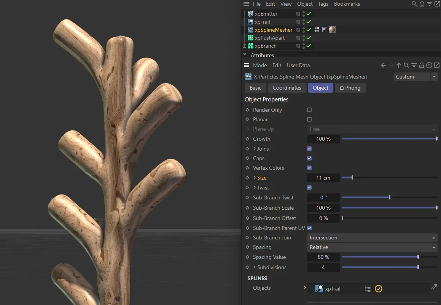Image resolution: width=441 pixels, height=305 pixels.
Task: Click the back arrow in Attributes toolbar
Action: [x=384, y=65]
